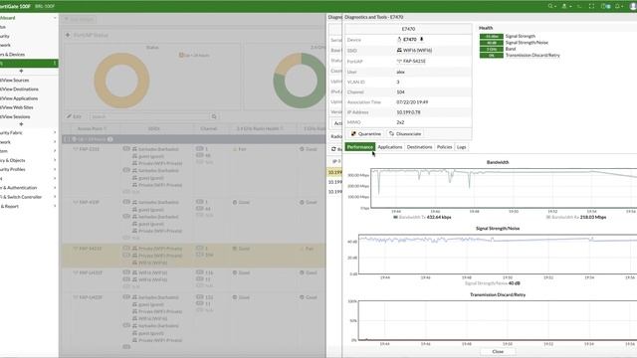Click the FAP-U431F row in background
The width and height of the screenshot is (637, 358).
tap(194, 279)
